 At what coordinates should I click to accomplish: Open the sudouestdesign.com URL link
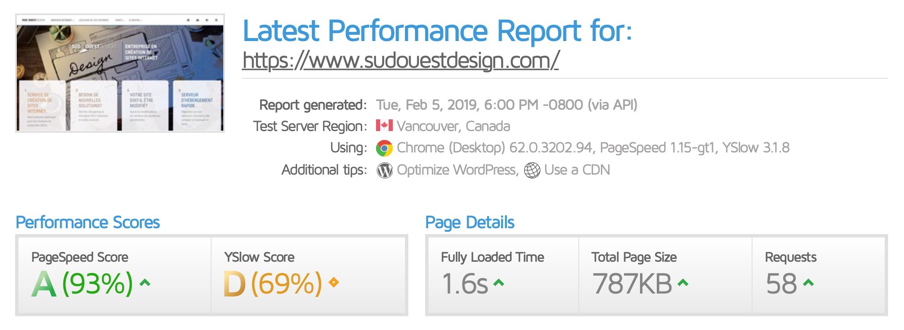tap(401, 60)
